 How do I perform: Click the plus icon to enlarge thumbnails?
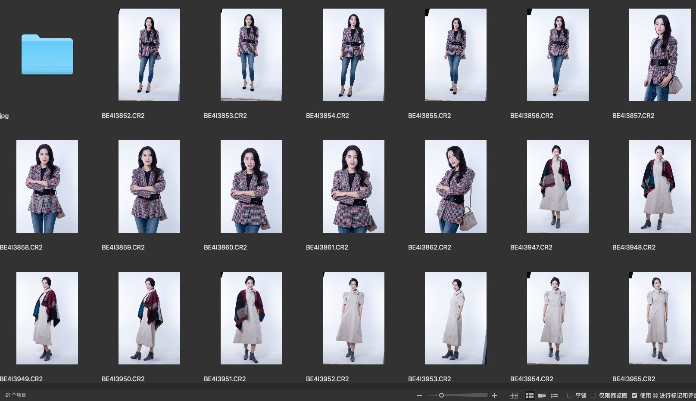(x=494, y=395)
